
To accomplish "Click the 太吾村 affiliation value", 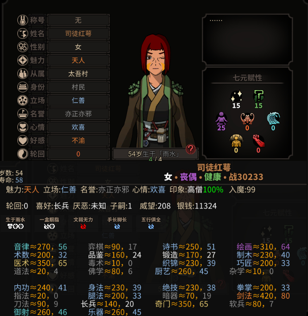I will (78, 74).
